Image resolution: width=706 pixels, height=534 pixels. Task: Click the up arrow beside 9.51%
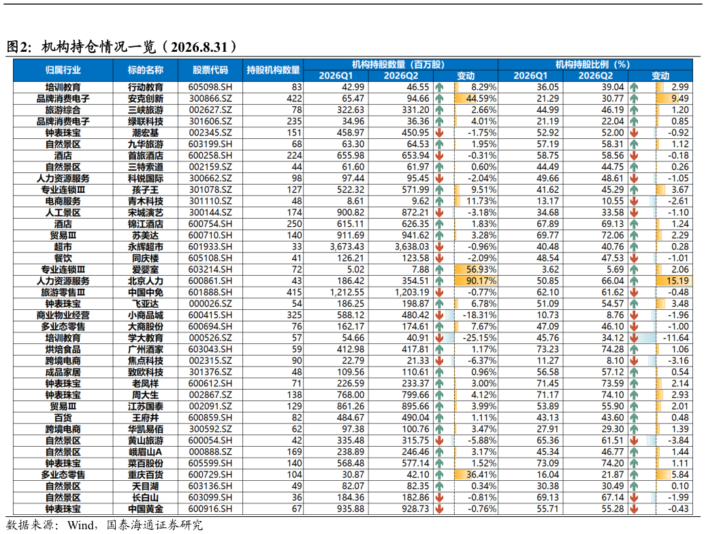(439, 190)
